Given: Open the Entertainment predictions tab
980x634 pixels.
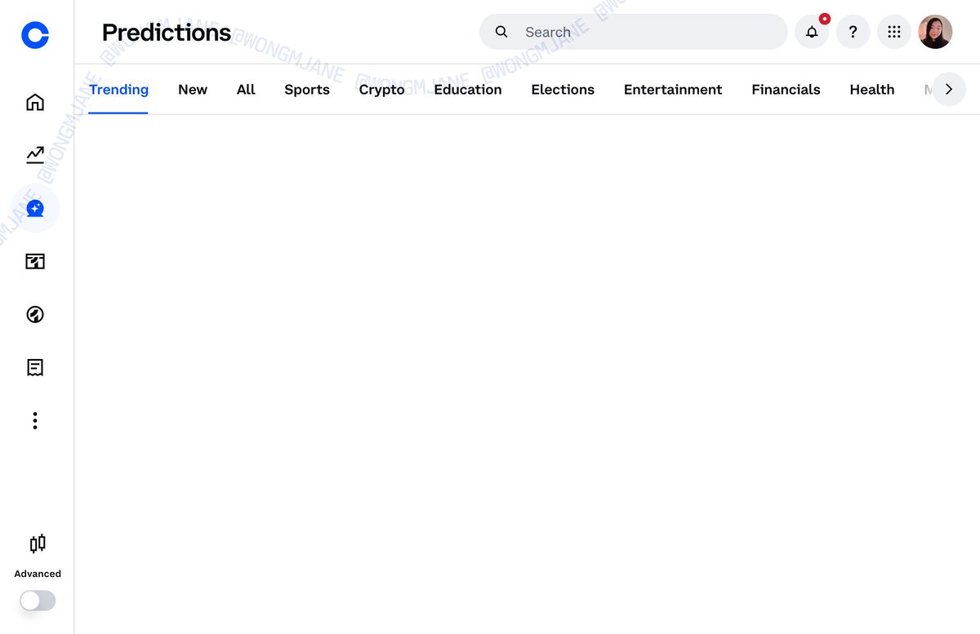Looking at the screenshot, I should [673, 90].
